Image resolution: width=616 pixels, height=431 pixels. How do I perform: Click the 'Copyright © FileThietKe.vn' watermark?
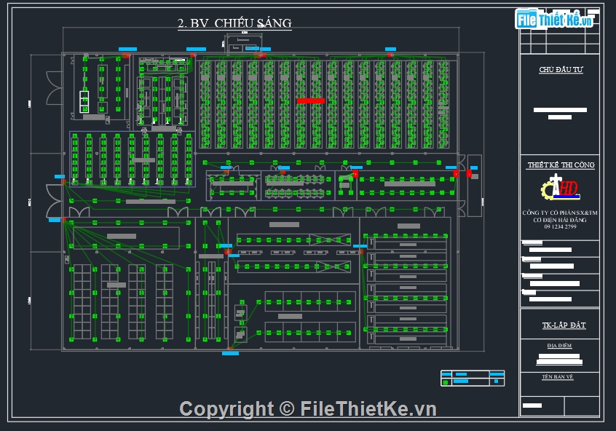307,409
